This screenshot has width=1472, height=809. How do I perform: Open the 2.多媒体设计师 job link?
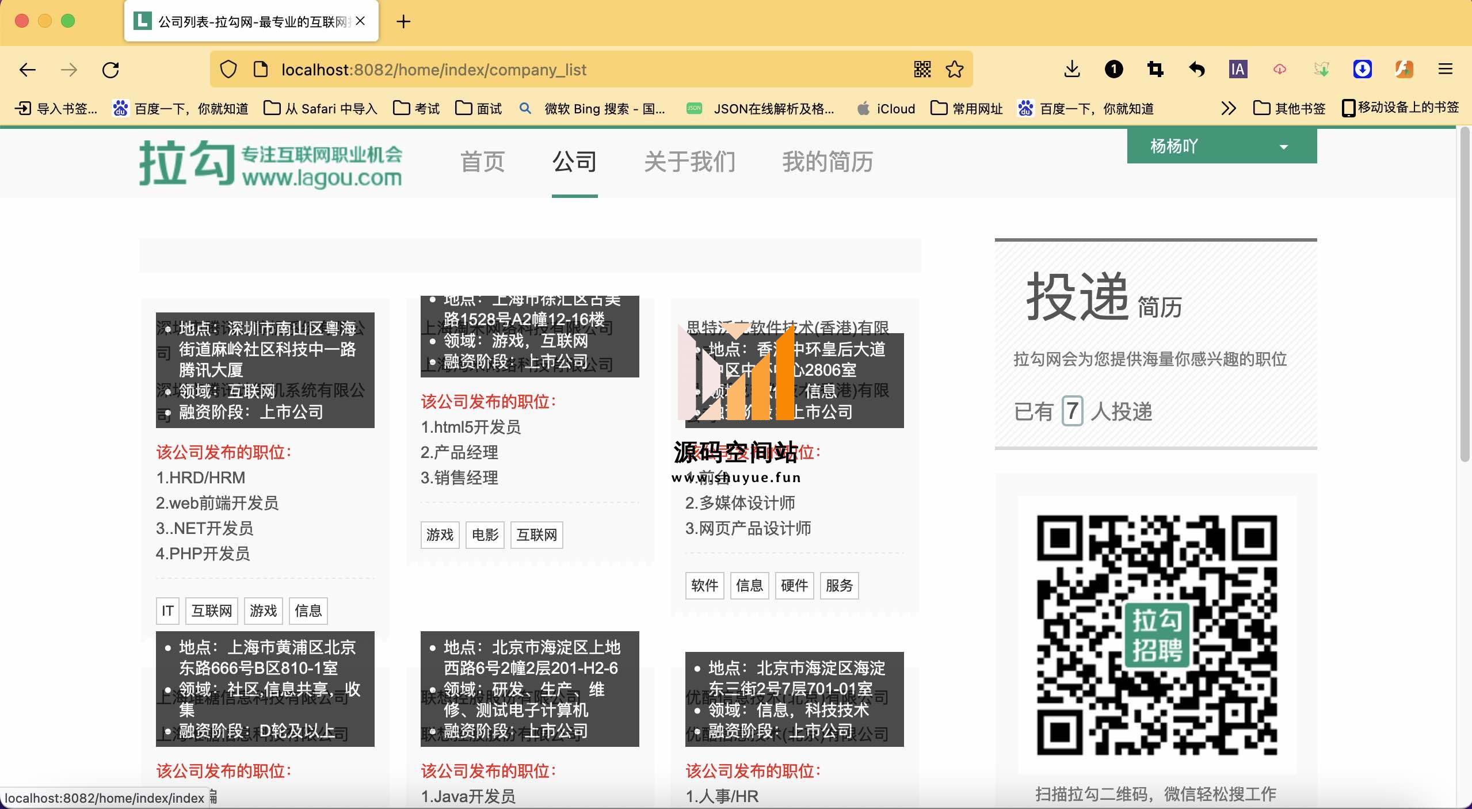[740, 503]
